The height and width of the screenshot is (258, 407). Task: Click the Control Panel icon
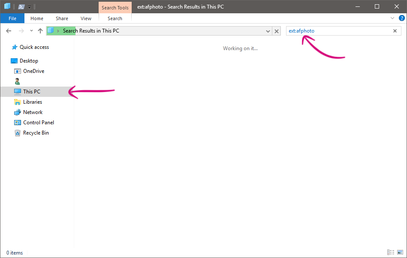(x=18, y=123)
